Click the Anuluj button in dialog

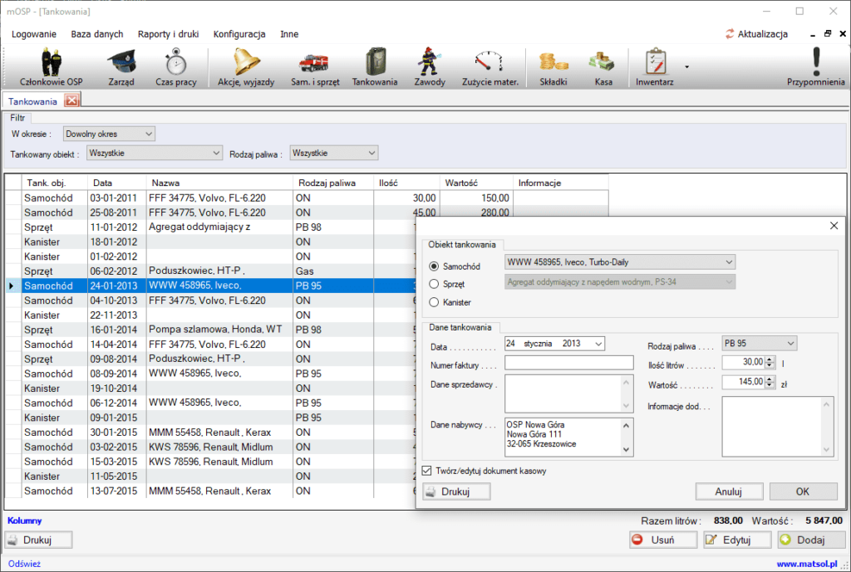(729, 491)
